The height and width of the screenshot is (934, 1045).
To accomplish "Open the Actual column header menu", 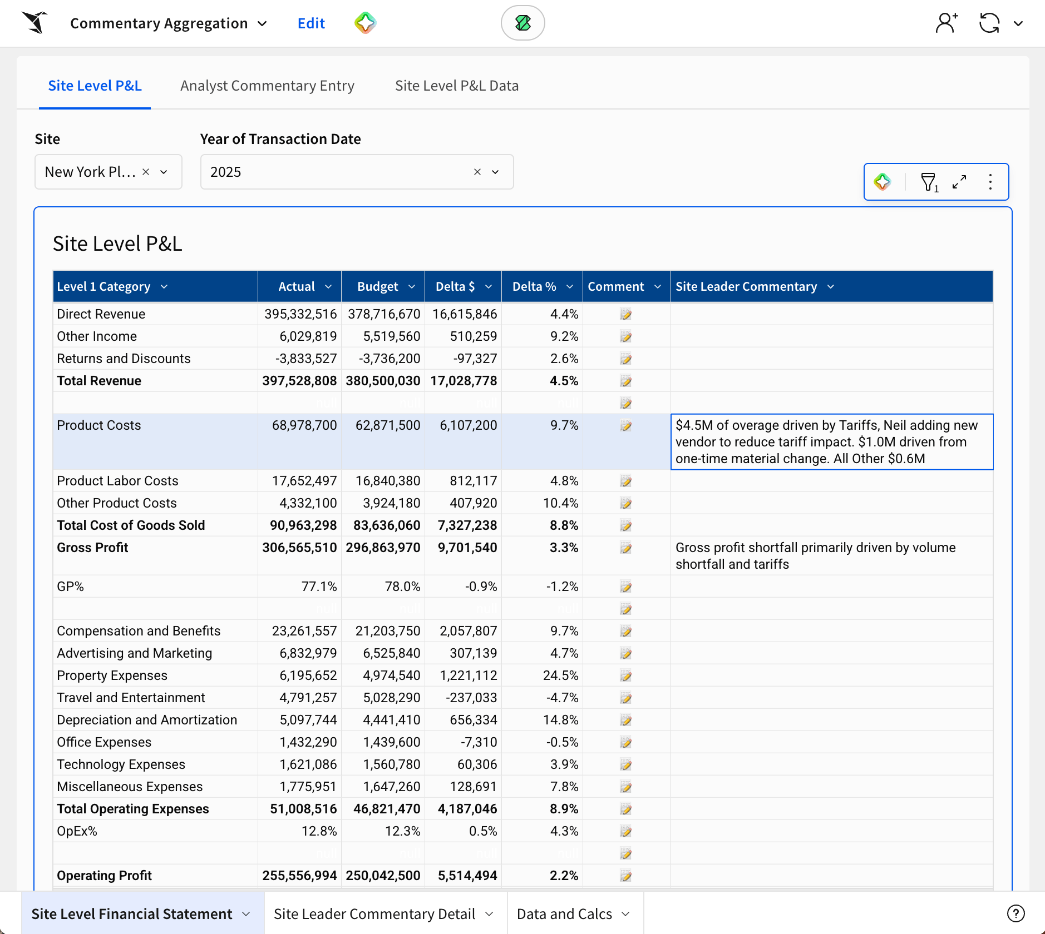I will [x=328, y=287].
